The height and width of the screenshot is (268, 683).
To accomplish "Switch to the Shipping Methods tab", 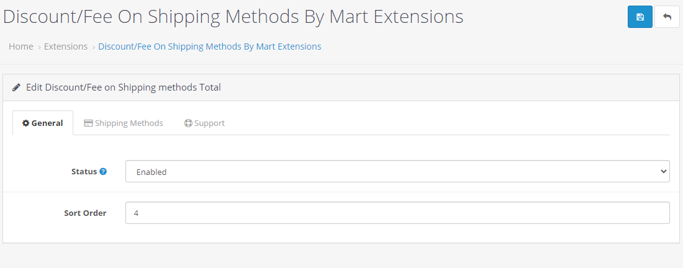I will coord(124,123).
